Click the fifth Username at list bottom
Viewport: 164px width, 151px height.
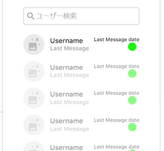click(66, 148)
